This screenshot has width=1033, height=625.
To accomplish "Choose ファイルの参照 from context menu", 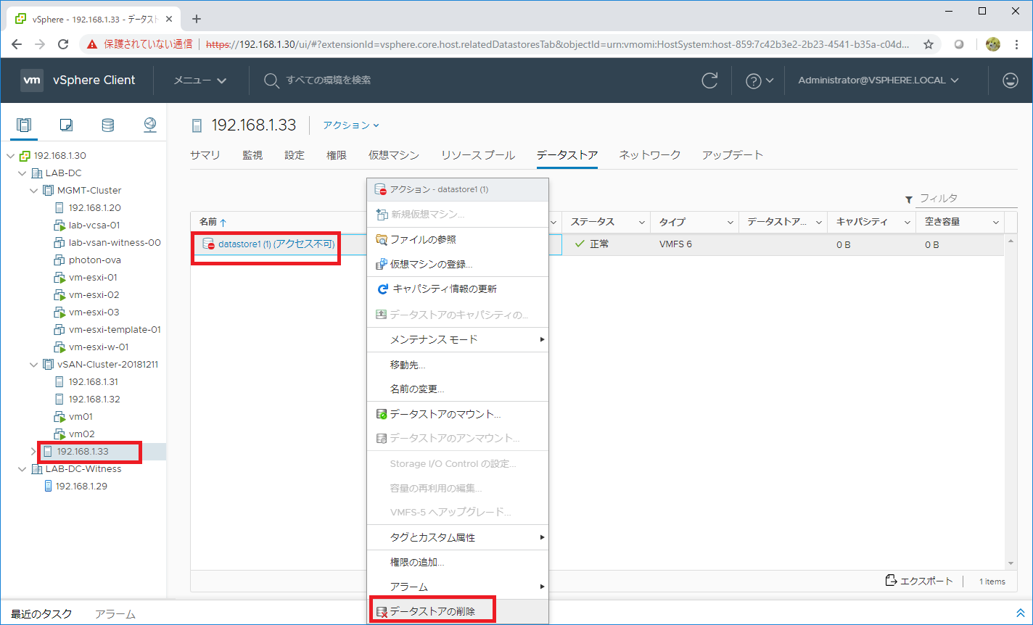I will click(458, 239).
